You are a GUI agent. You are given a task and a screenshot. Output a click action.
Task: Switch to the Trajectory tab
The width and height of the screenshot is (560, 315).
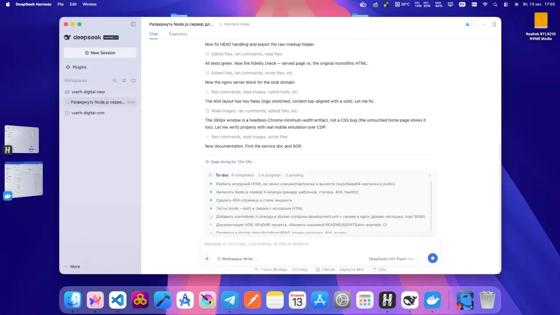(x=178, y=34)
